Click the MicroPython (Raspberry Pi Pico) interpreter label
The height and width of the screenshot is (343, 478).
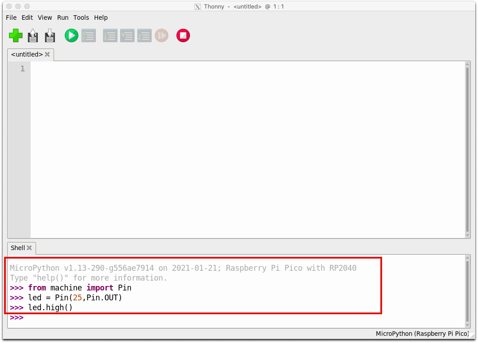coord(422,334)
